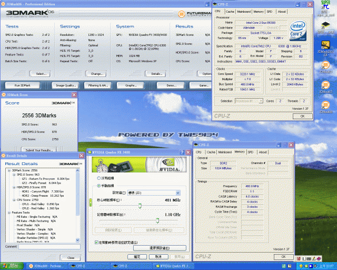
Task: Click the Result Details scrollbar up arrow
Action: pyautogui.click(x=77, y=170)
